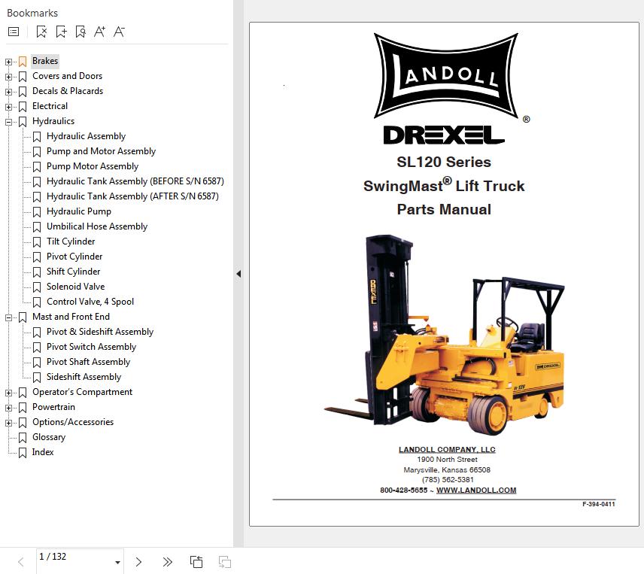The height and width of the screenshot is (574, 644).
Task: Click the WWW.LANDOLL.COM link
Action: click(x=476, y=490)
